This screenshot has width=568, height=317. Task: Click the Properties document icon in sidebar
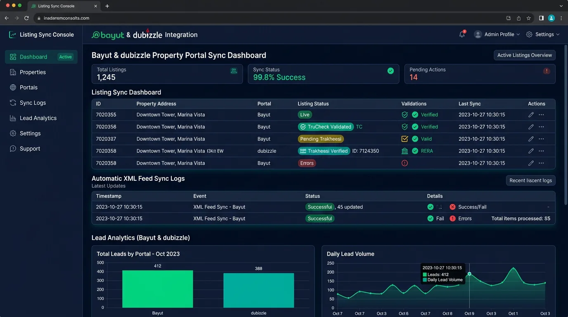13,72
